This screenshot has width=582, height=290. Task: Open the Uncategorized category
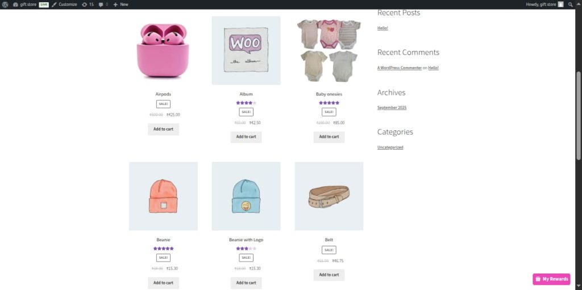pos(390,147)
